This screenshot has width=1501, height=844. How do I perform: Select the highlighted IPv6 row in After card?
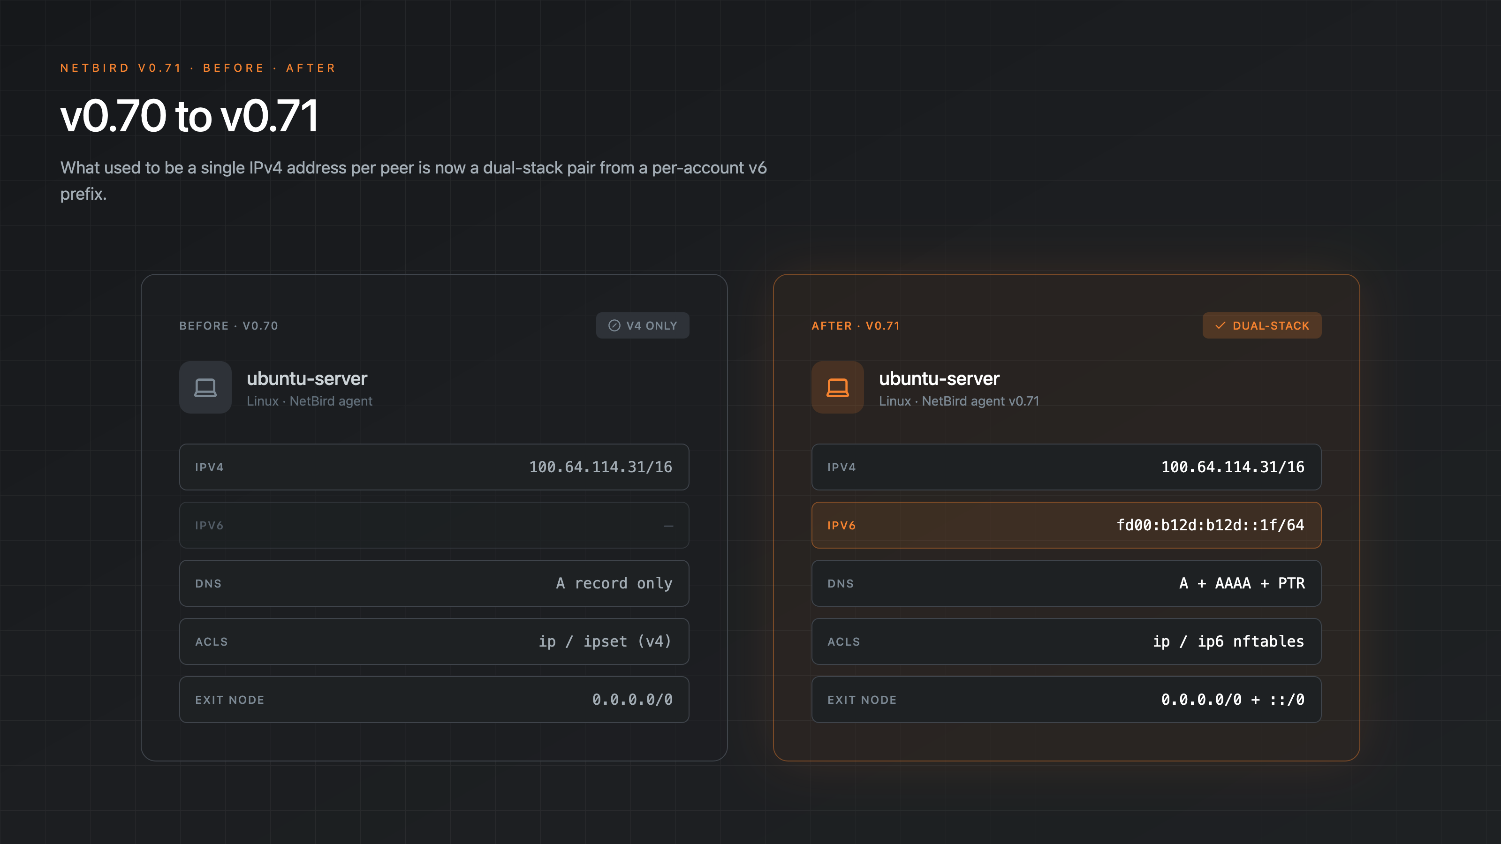(1066, 525)
